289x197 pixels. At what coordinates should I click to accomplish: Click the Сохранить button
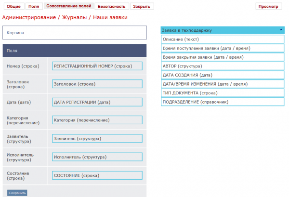coord(17,193)
